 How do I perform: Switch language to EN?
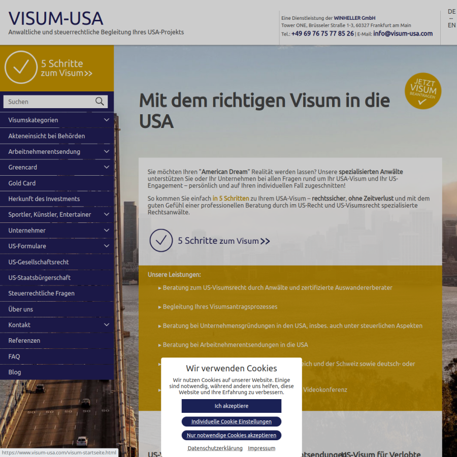tap(451, 25)
